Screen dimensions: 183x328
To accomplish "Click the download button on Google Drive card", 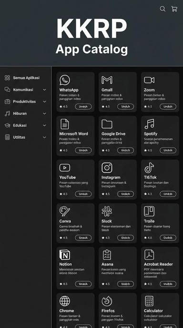I will 125,150.
